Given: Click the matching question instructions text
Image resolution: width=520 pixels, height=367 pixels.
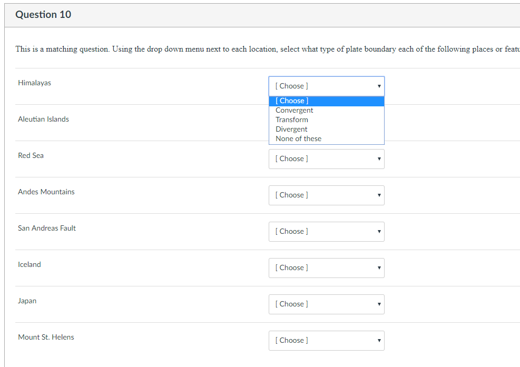Looking at the screenshot, I should tap(267, 49).
